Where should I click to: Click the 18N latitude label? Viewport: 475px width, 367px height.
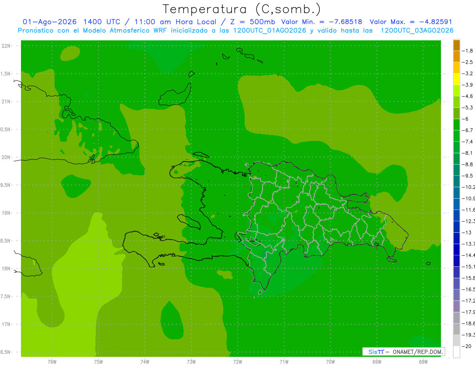[x=7, y=269]
